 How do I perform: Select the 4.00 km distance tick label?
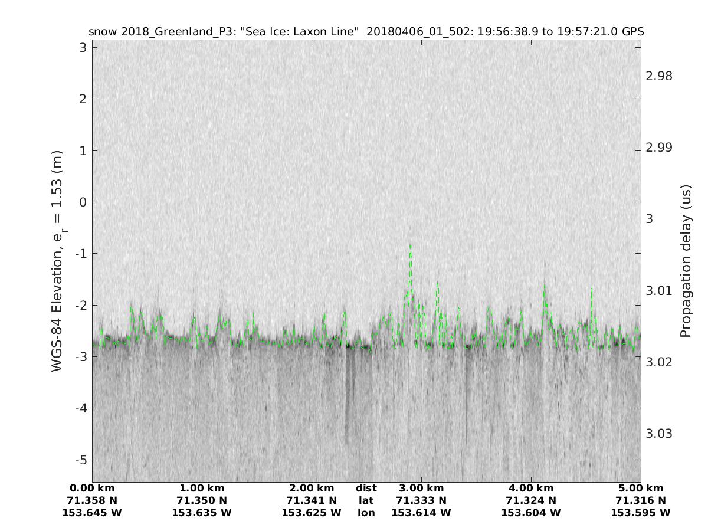[531, 488]
